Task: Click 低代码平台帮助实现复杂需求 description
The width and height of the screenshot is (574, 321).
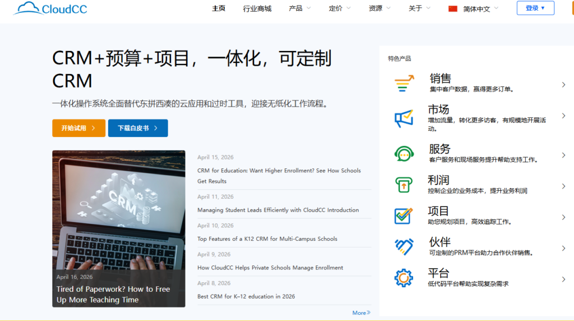Action: [x=468, y=283]
